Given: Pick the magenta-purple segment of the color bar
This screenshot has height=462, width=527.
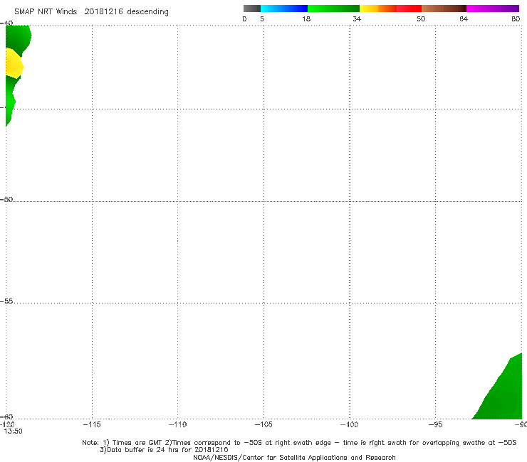Looking at the screenshot, I should (493, 9).
